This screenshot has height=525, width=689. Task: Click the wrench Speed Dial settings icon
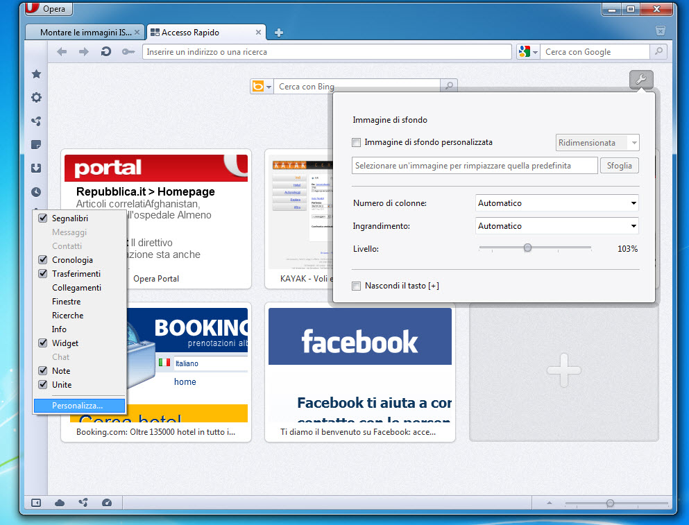[641, 80]
